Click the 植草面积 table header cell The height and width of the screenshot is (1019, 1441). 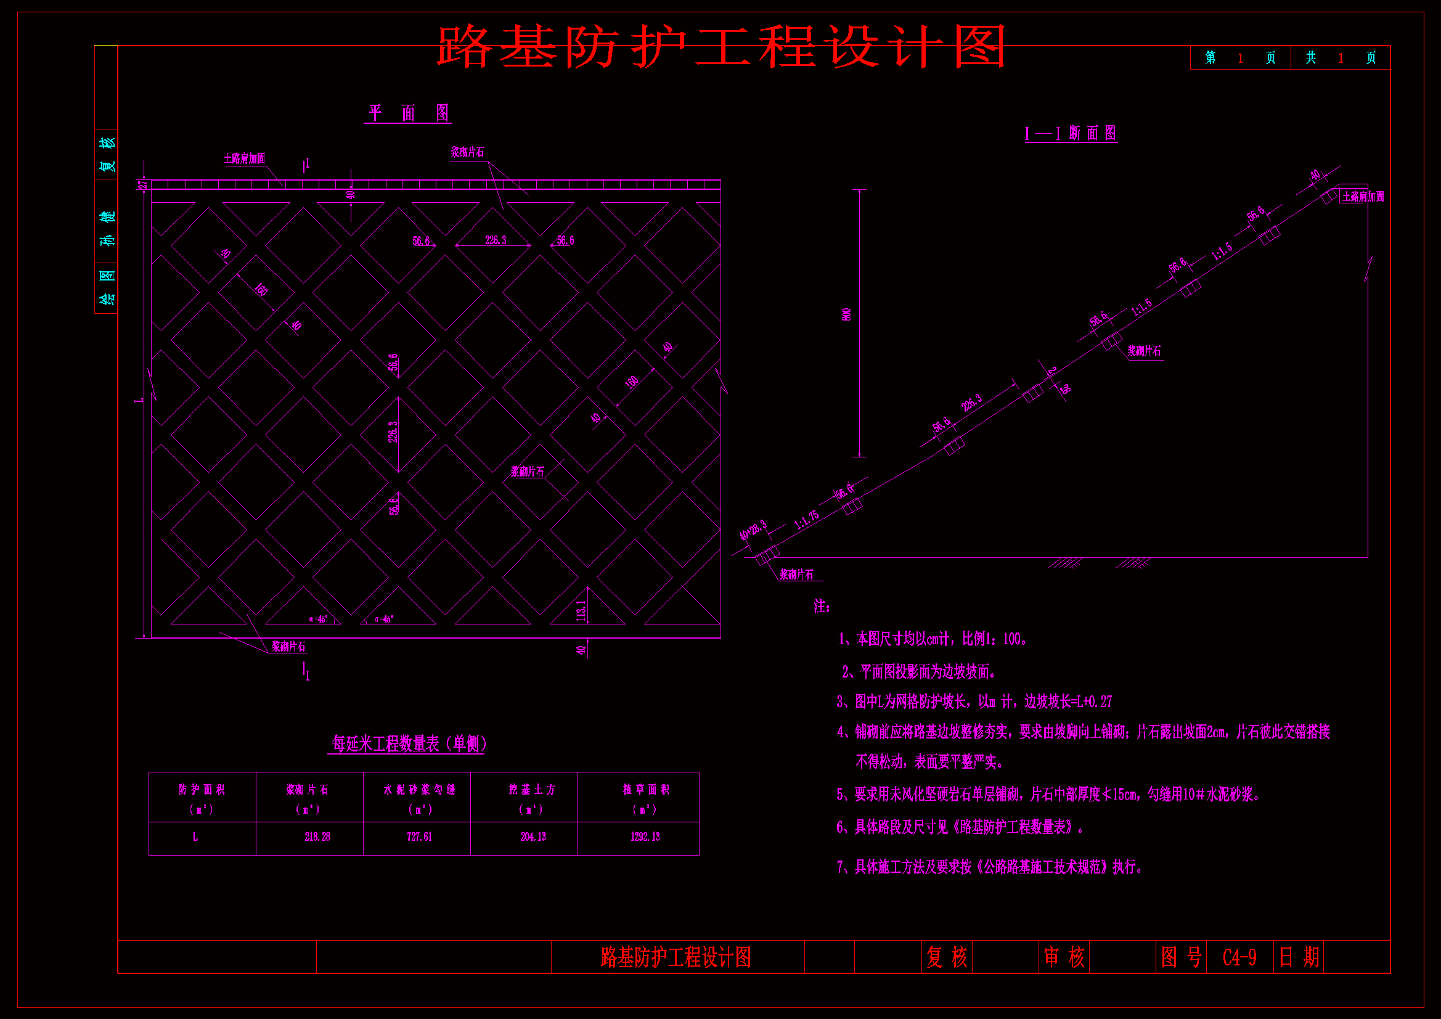645,790
